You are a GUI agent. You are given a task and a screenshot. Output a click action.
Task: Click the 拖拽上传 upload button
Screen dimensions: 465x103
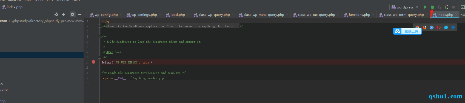pos(411,31)
